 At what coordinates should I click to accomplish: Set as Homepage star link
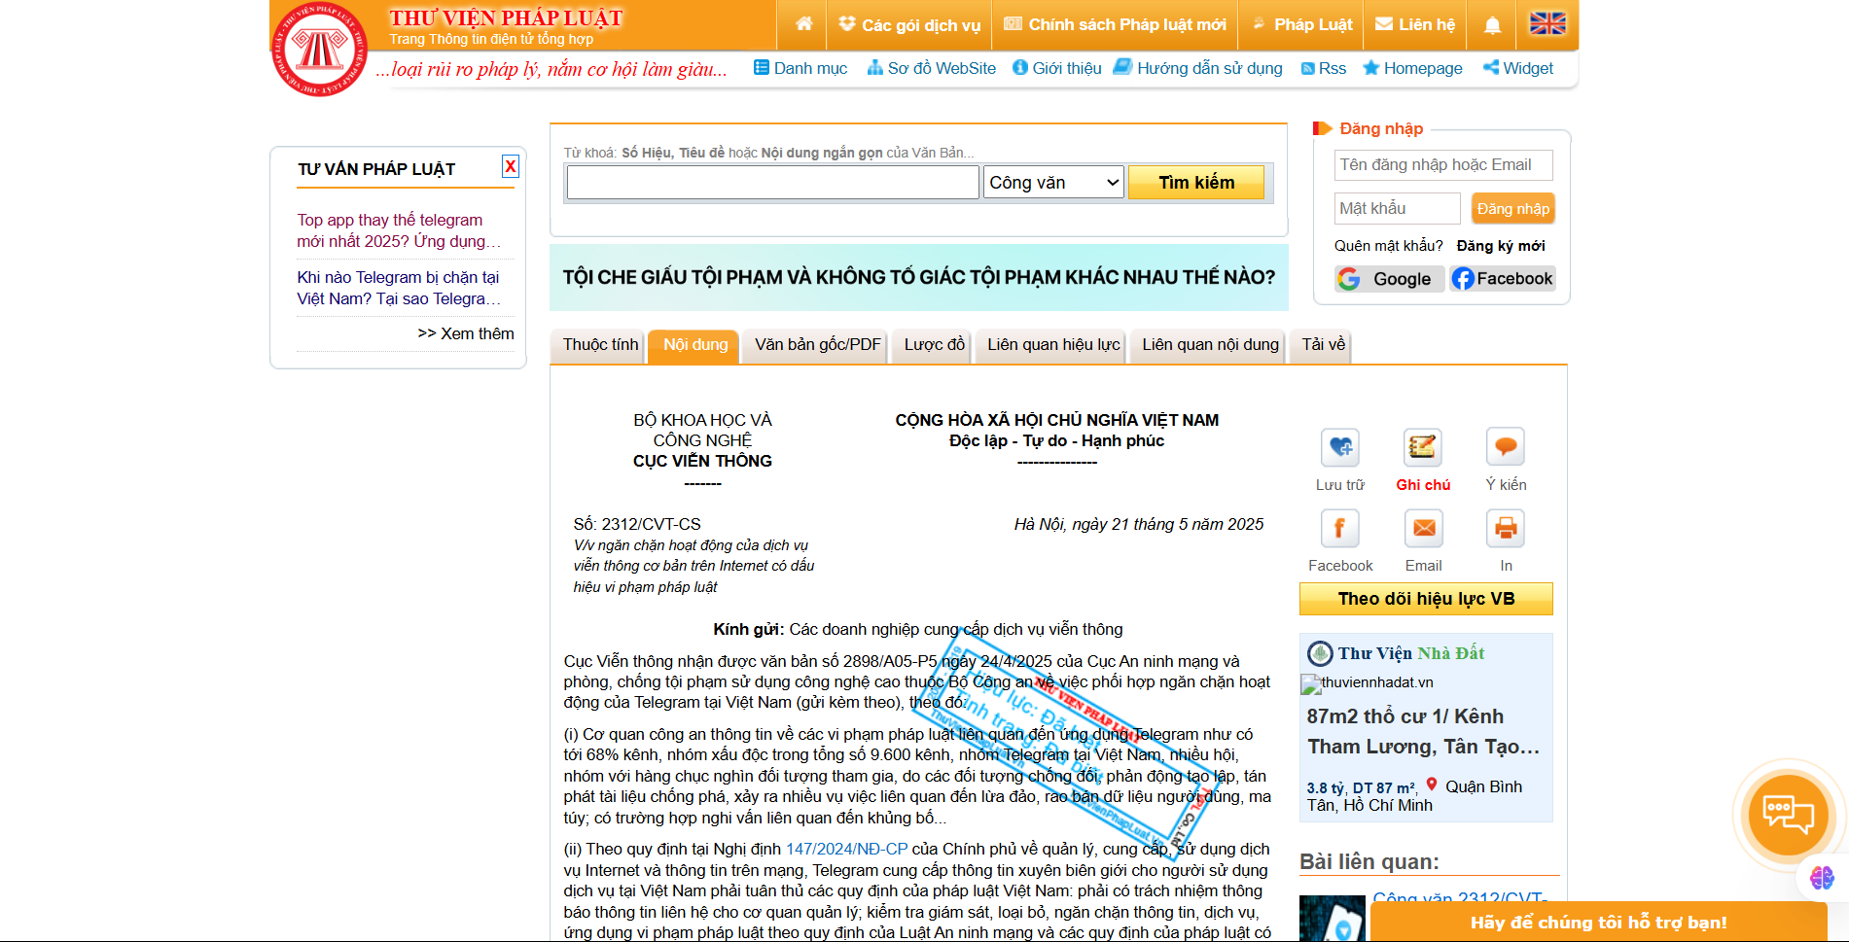click(1412, 68)
